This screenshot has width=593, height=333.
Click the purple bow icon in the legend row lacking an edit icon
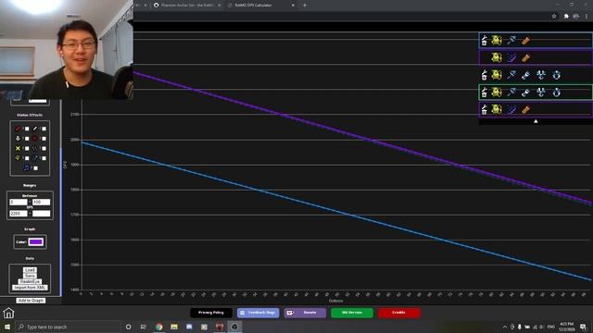[511, 57]
